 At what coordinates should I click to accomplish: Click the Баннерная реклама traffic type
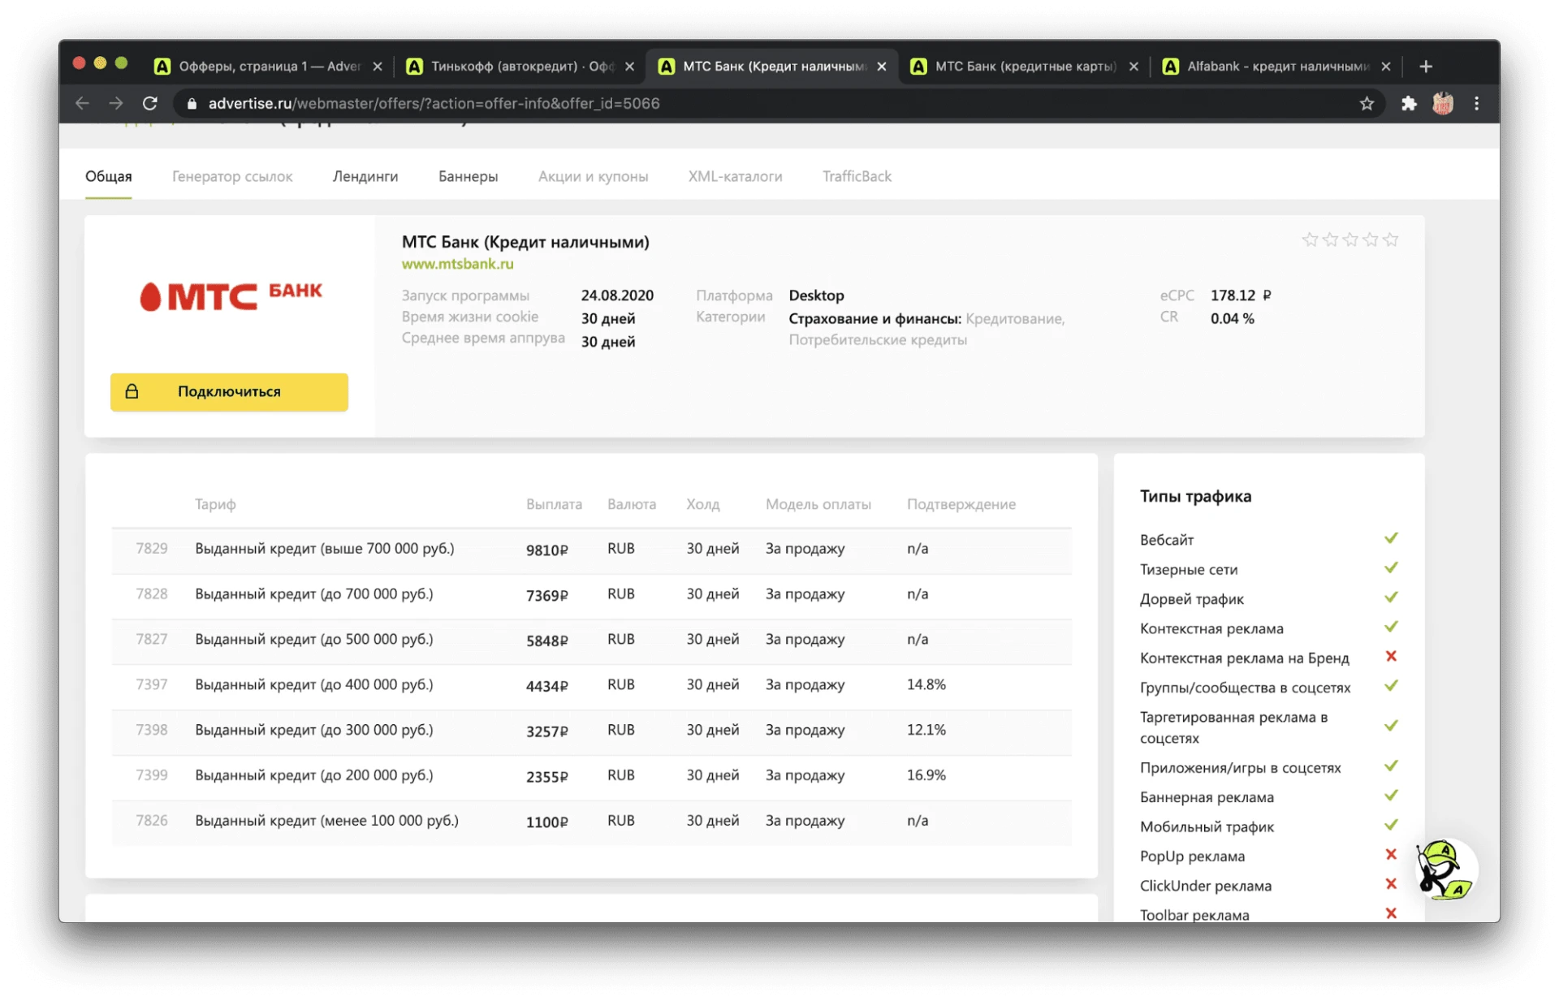[1207, 797]
